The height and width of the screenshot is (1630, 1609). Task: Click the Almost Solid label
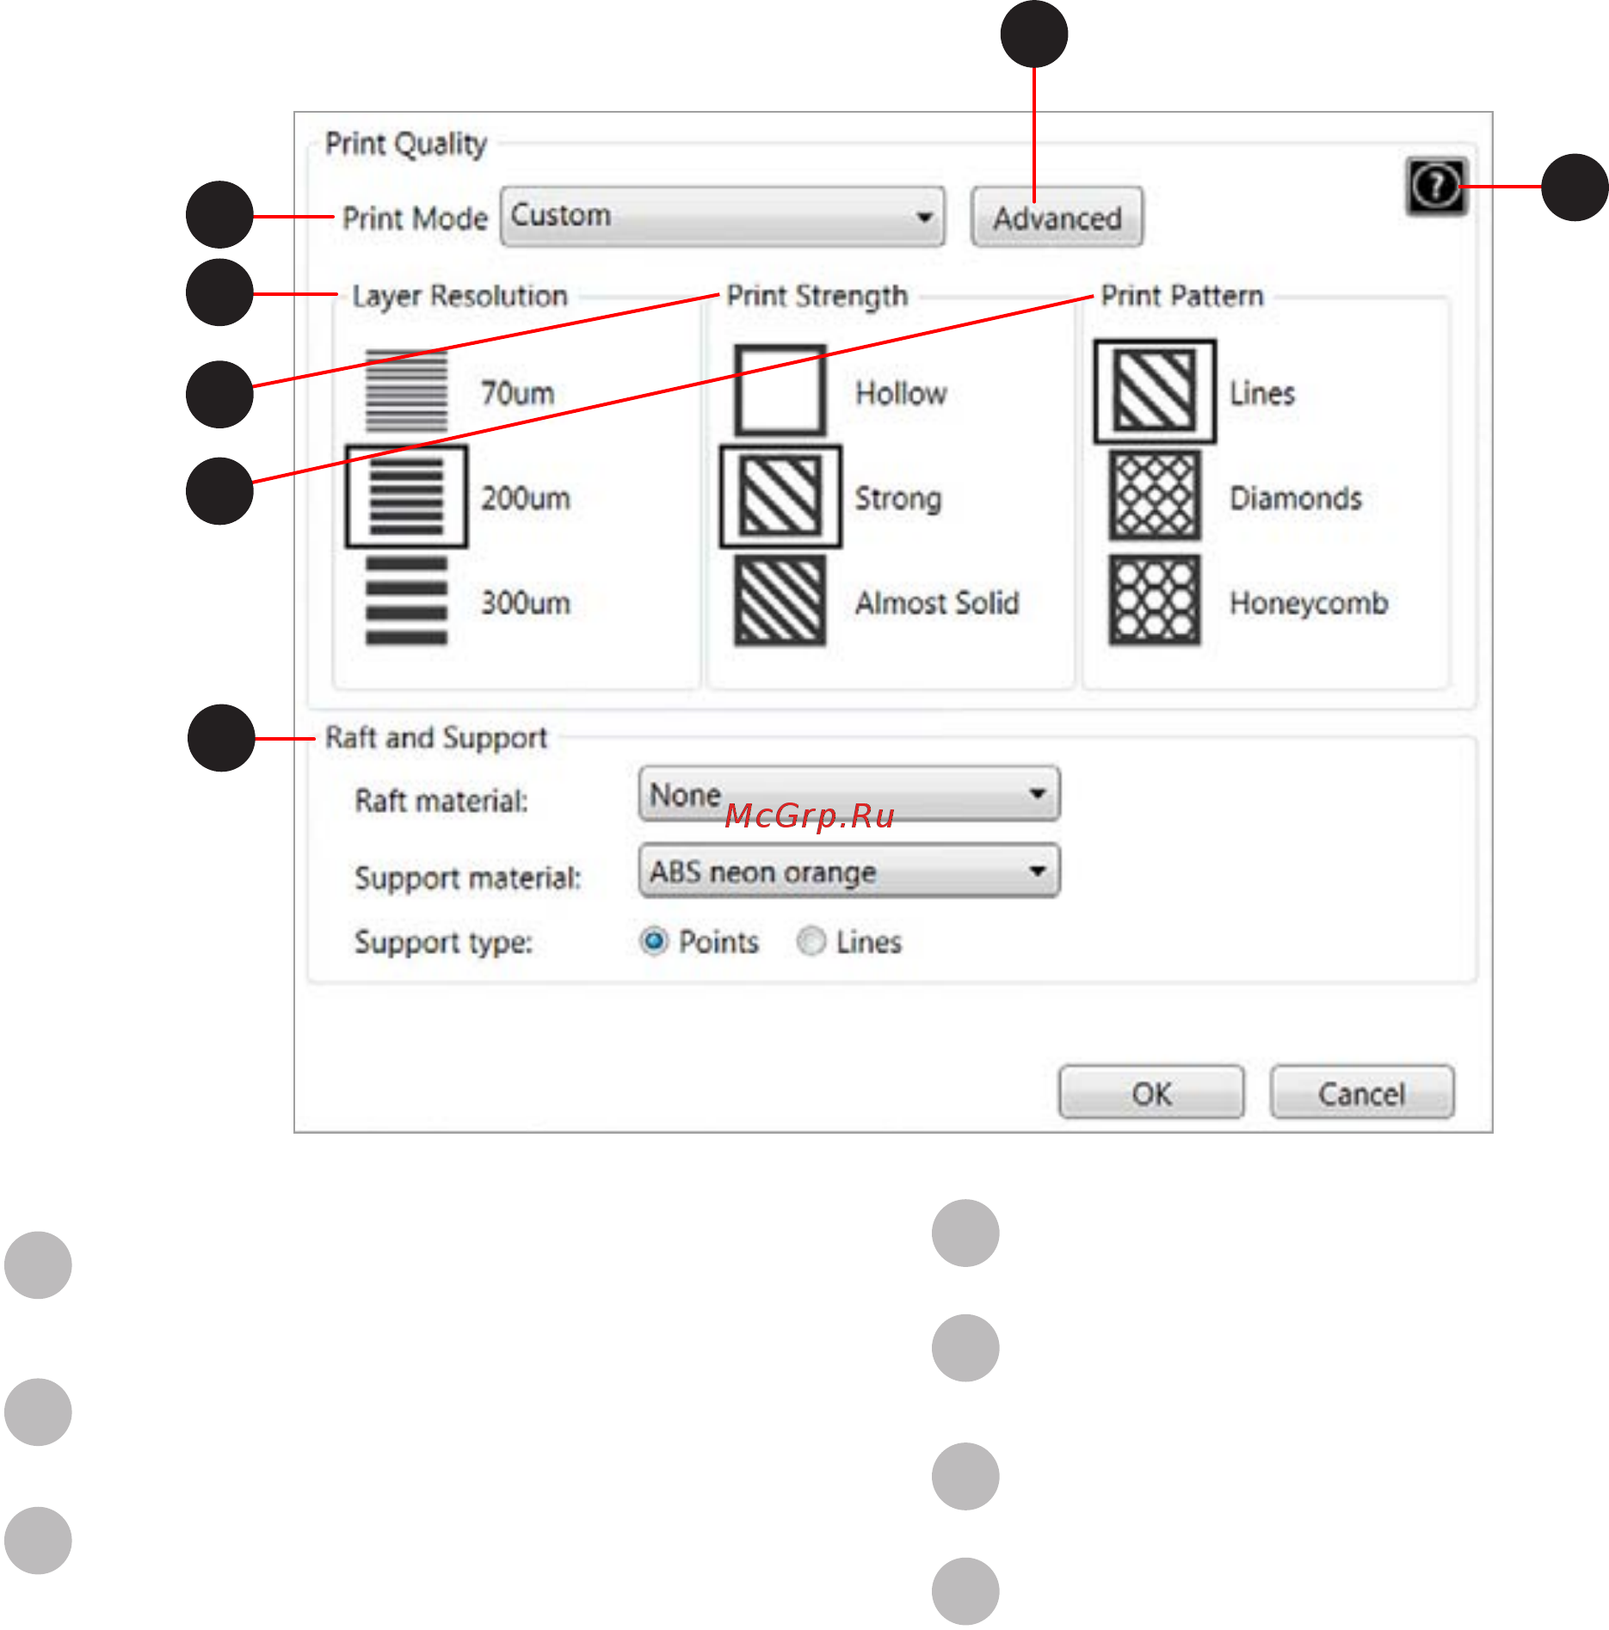[937, 603]
